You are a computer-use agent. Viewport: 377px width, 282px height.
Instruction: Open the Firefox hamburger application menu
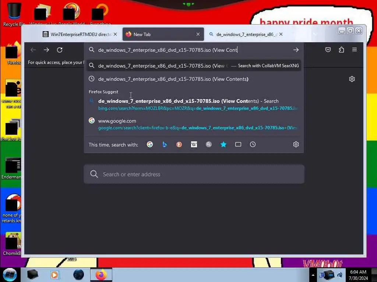click(355, 50)
